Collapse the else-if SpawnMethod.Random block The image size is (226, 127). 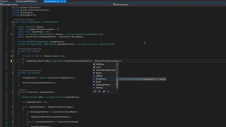click(x=13, y=122)
